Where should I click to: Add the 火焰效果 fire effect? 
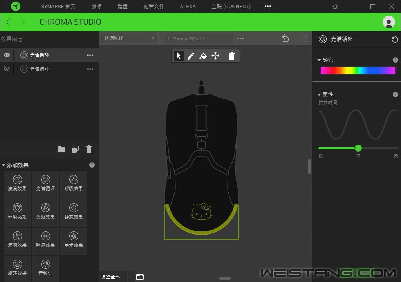[x=45, y=213]
